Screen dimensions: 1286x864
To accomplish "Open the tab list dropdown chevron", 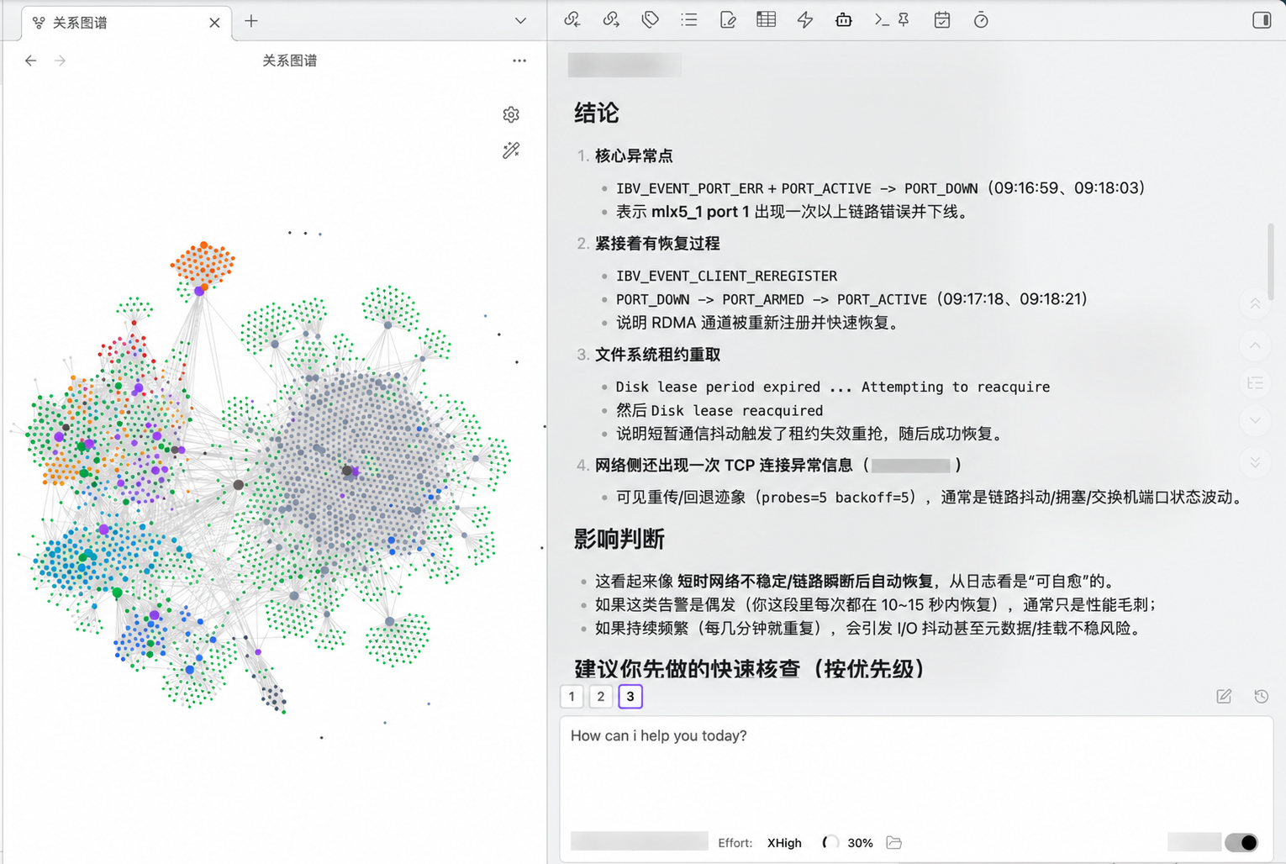I will click(520, 21).
